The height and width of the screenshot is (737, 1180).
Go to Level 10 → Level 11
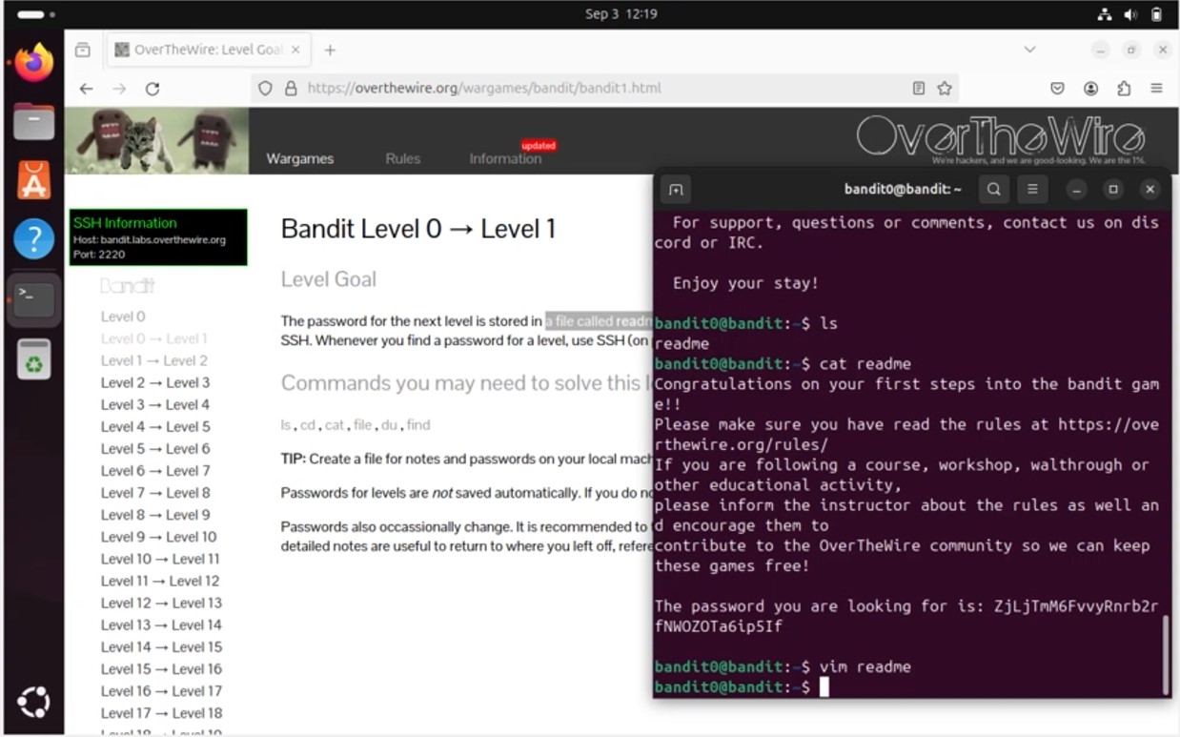(x=160, y=559)
